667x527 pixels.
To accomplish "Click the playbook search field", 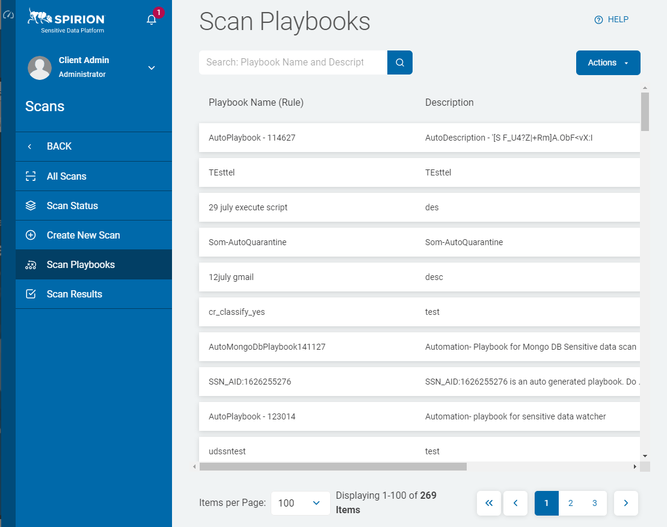I will point(293,62).
